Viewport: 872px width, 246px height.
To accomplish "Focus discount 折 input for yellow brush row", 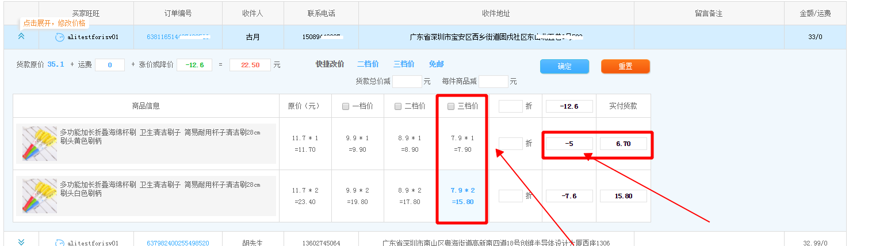I will pos(510,144).
